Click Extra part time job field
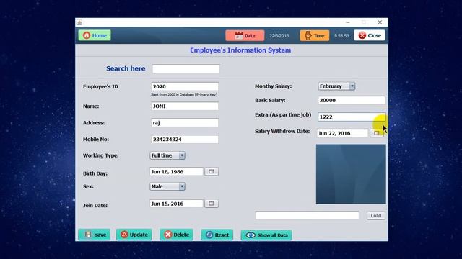The height and width of the screenshot is (259, 462). pyautogui.click(x=352, y=117)
